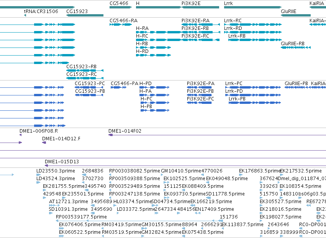
Task: Click the DME1-014F02 BAC label
Action: (125, 131)
